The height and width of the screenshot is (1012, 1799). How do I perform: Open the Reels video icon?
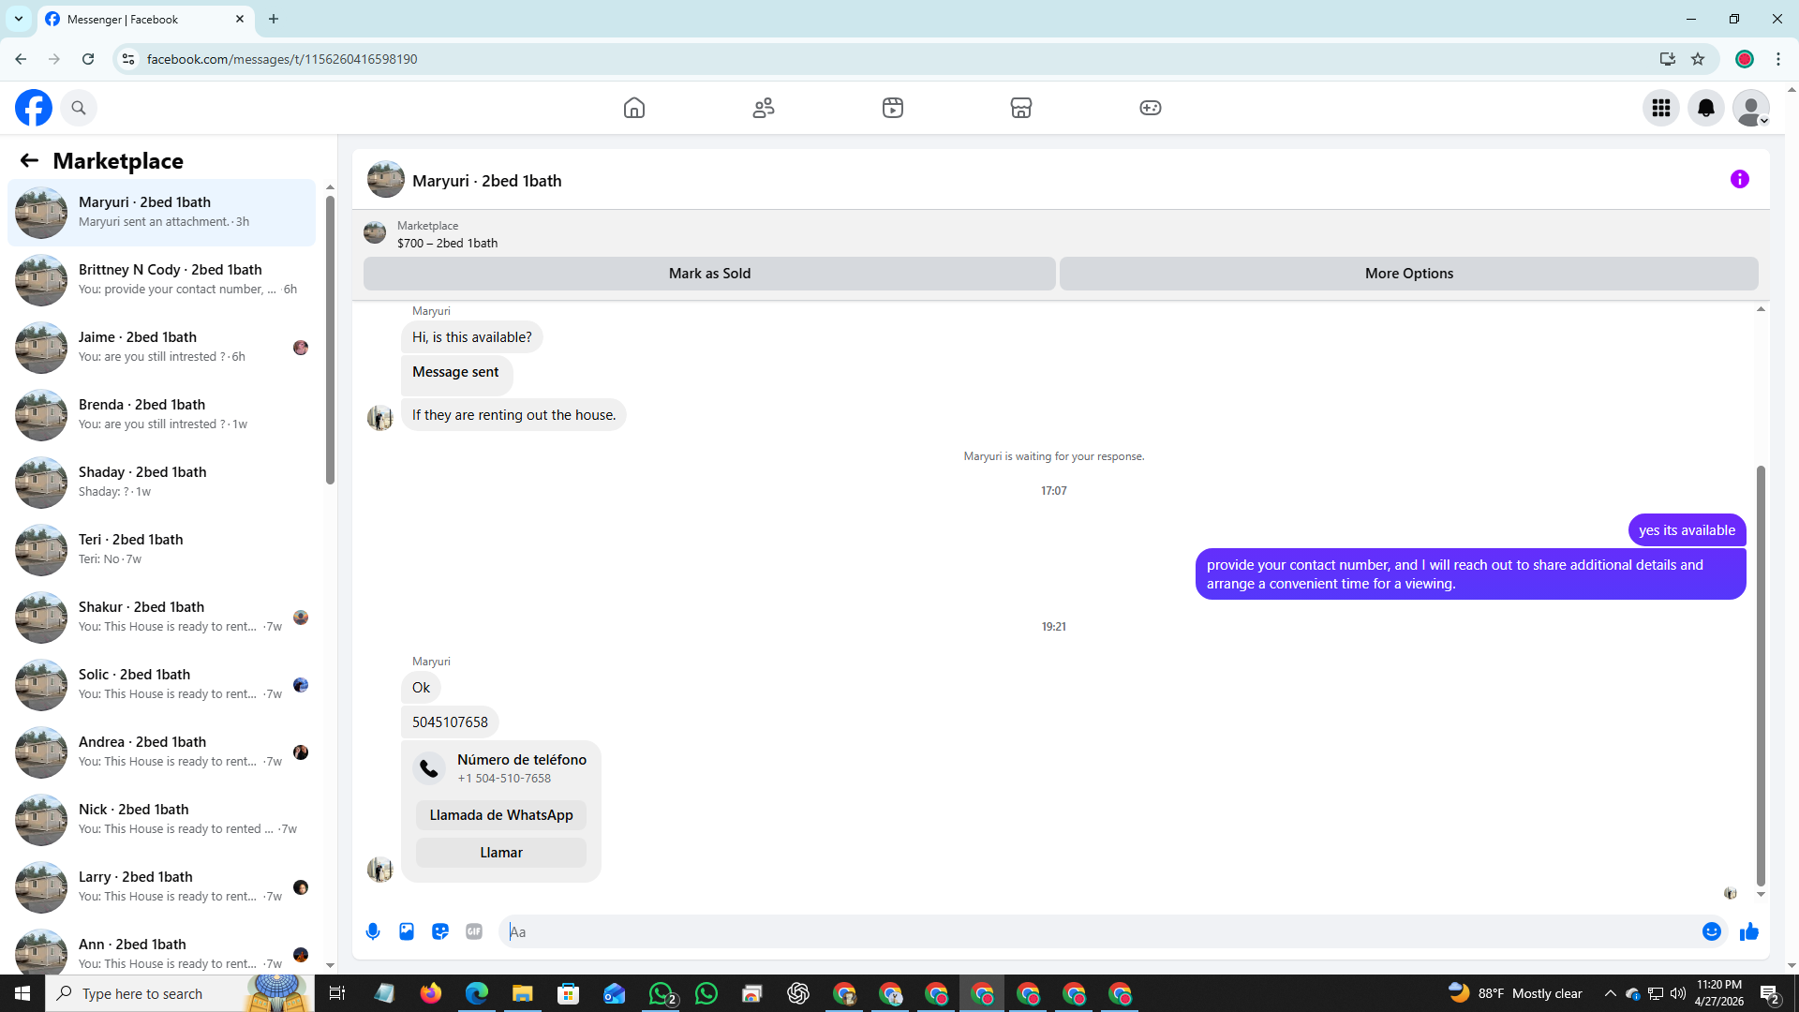tap(893, 108)
